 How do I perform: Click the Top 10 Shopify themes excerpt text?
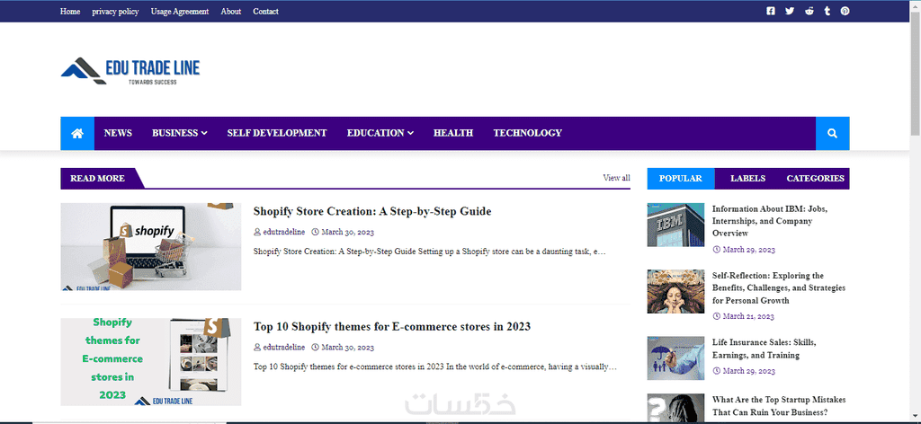coord(435,367)
